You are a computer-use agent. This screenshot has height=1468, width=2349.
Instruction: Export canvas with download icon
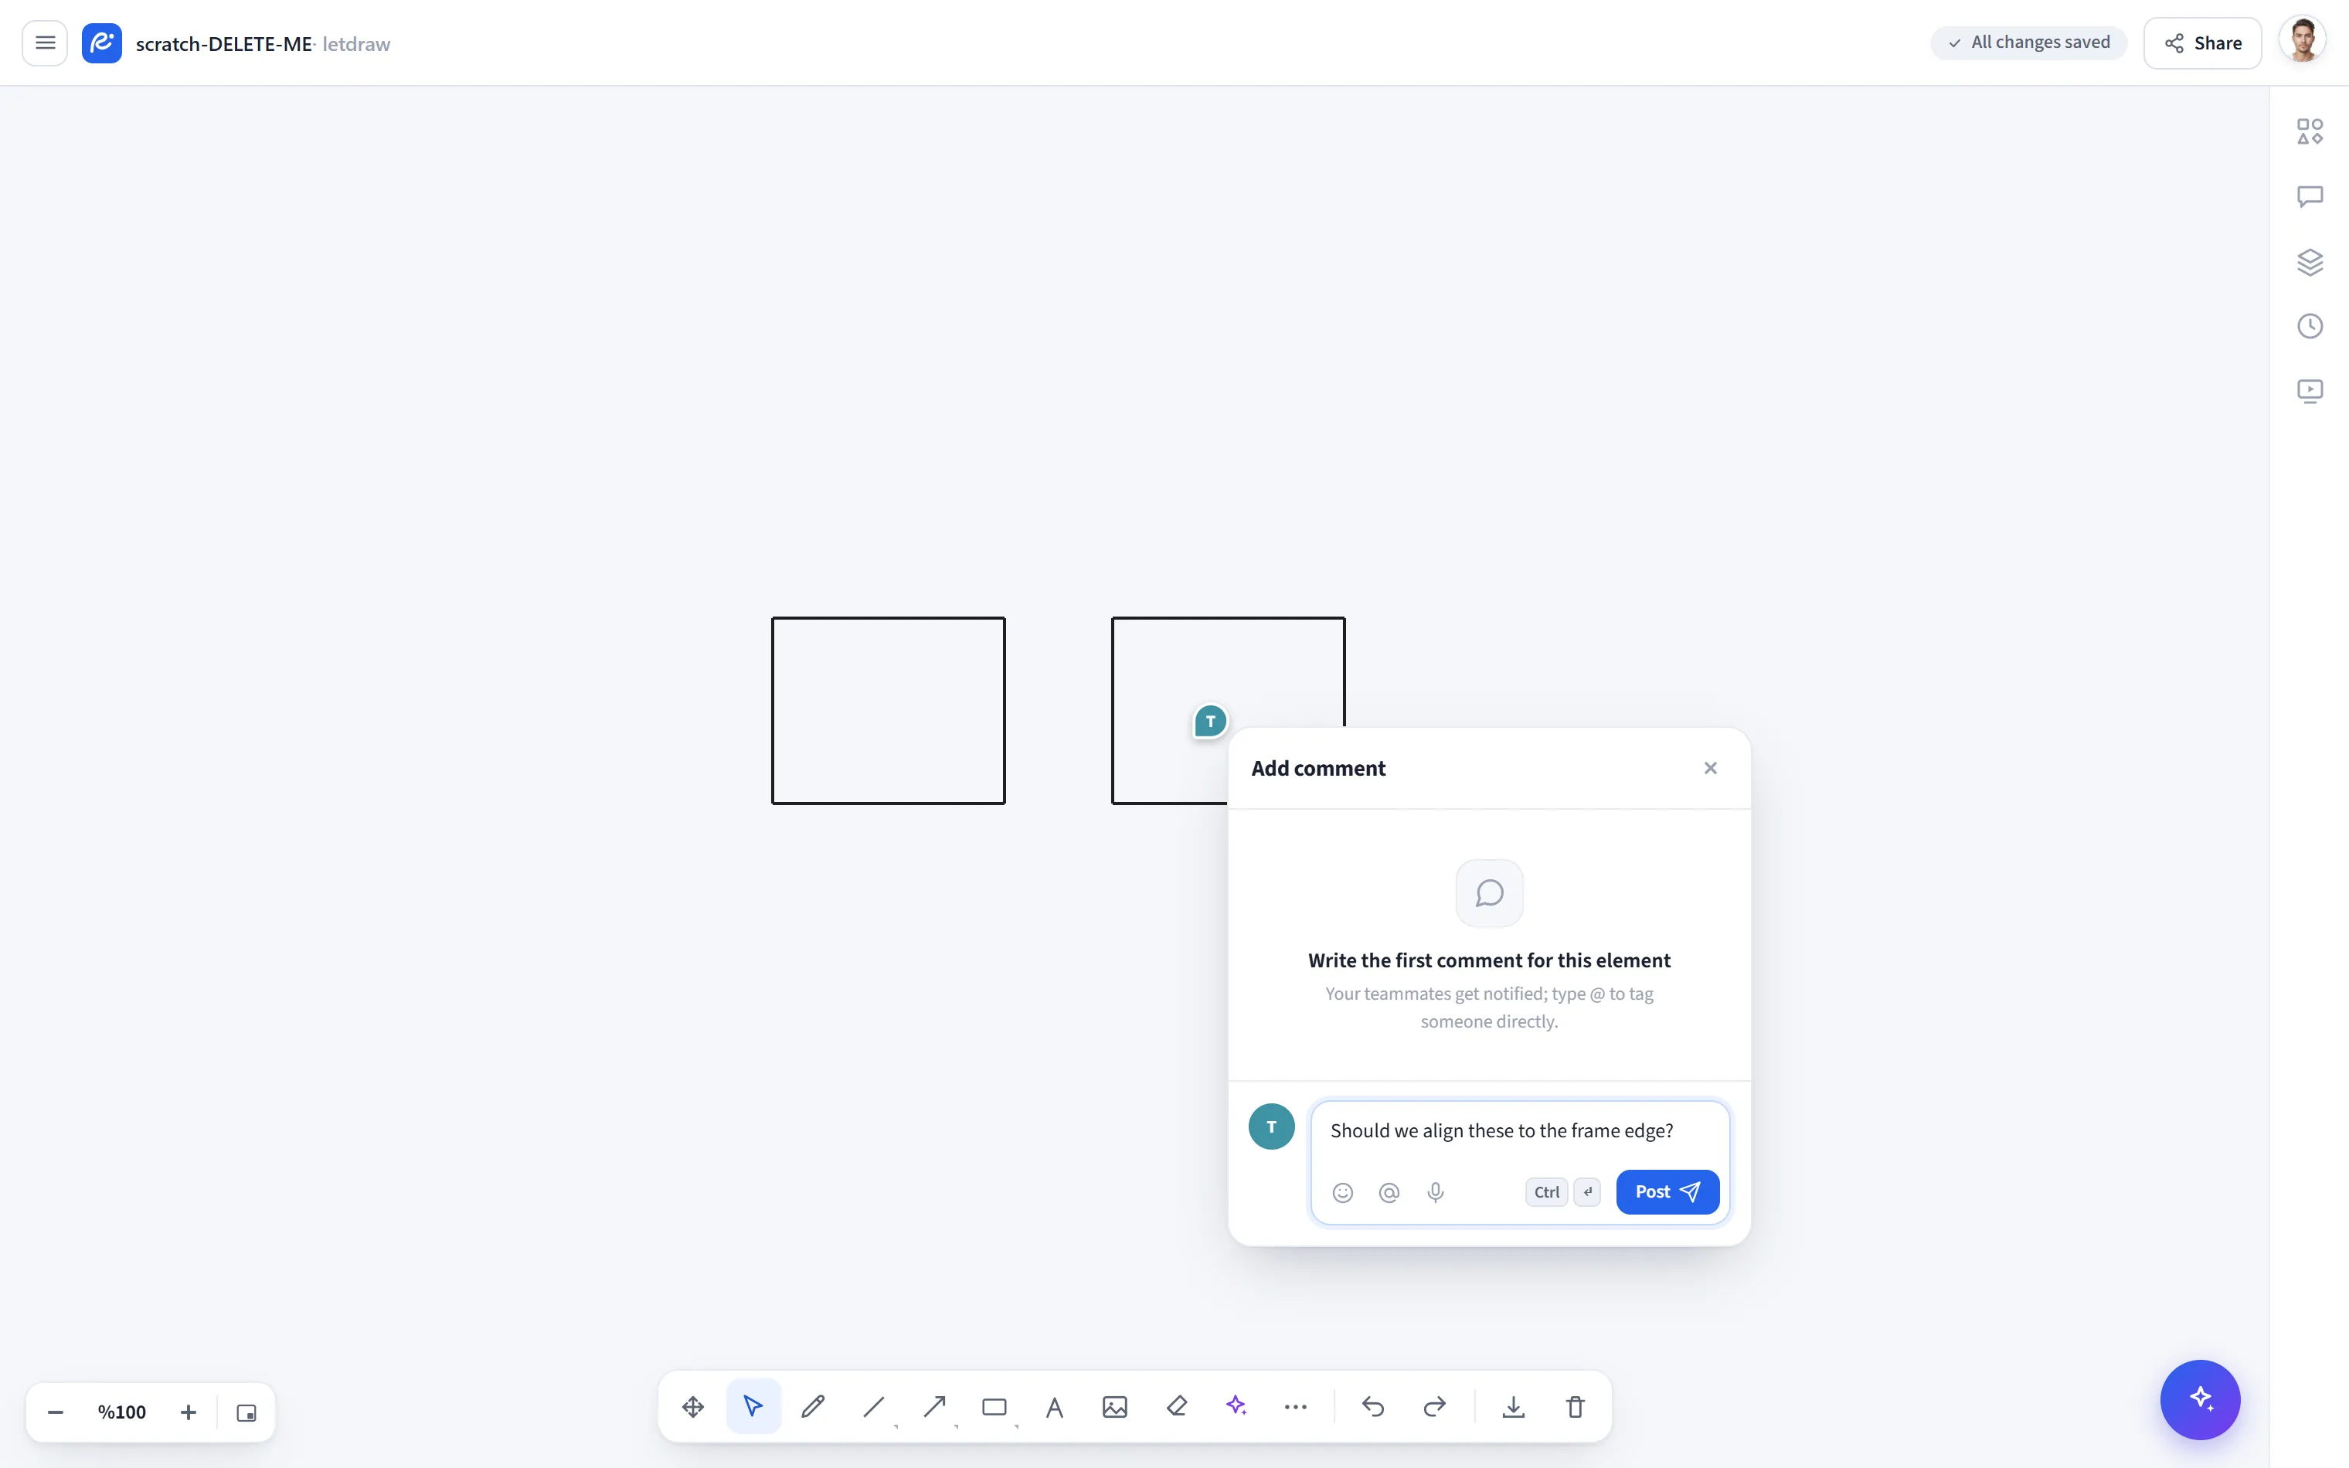tap(1513, 1406)
